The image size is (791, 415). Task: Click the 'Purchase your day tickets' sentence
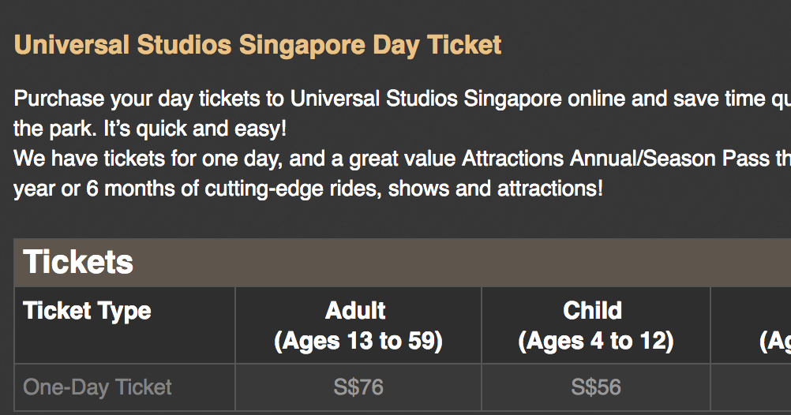click(x=150, y=99)
